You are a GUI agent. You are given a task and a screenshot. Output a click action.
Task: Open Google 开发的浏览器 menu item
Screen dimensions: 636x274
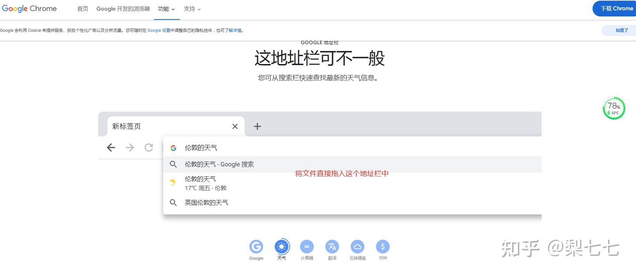tap(123, 9)
